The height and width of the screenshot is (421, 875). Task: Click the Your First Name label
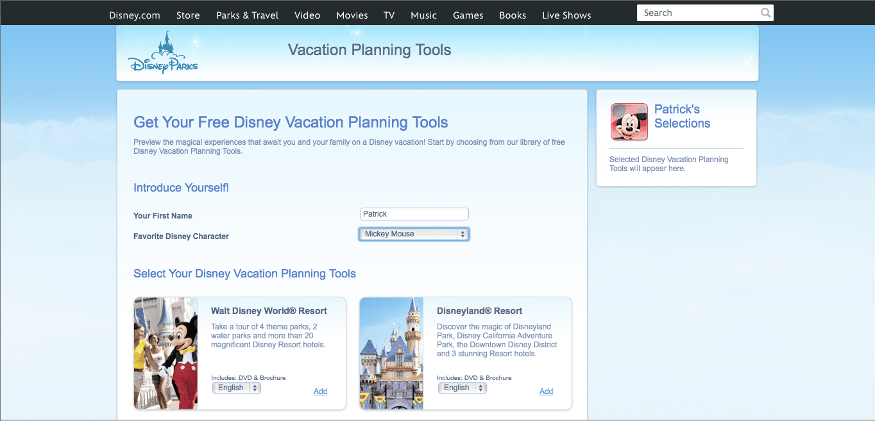163,216
